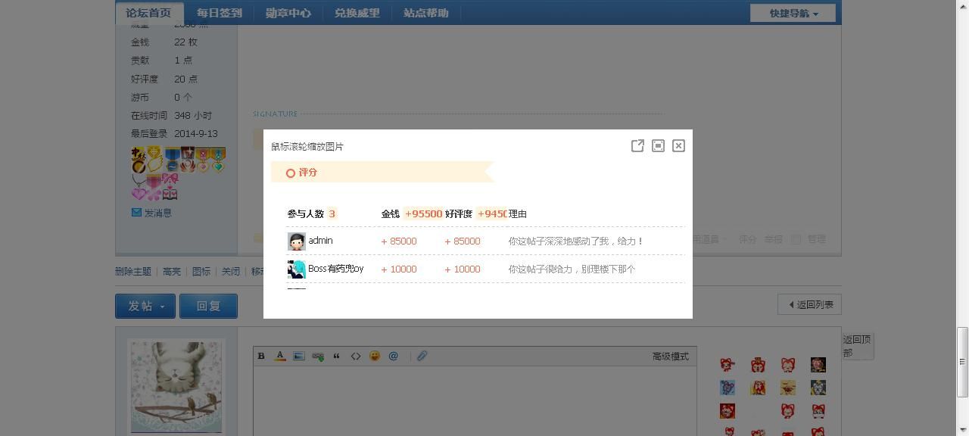Image resolution: width=969 pixels, height=436 pixels.
Task: Click the 高亮 moderation link
Action: click(172, 271)
